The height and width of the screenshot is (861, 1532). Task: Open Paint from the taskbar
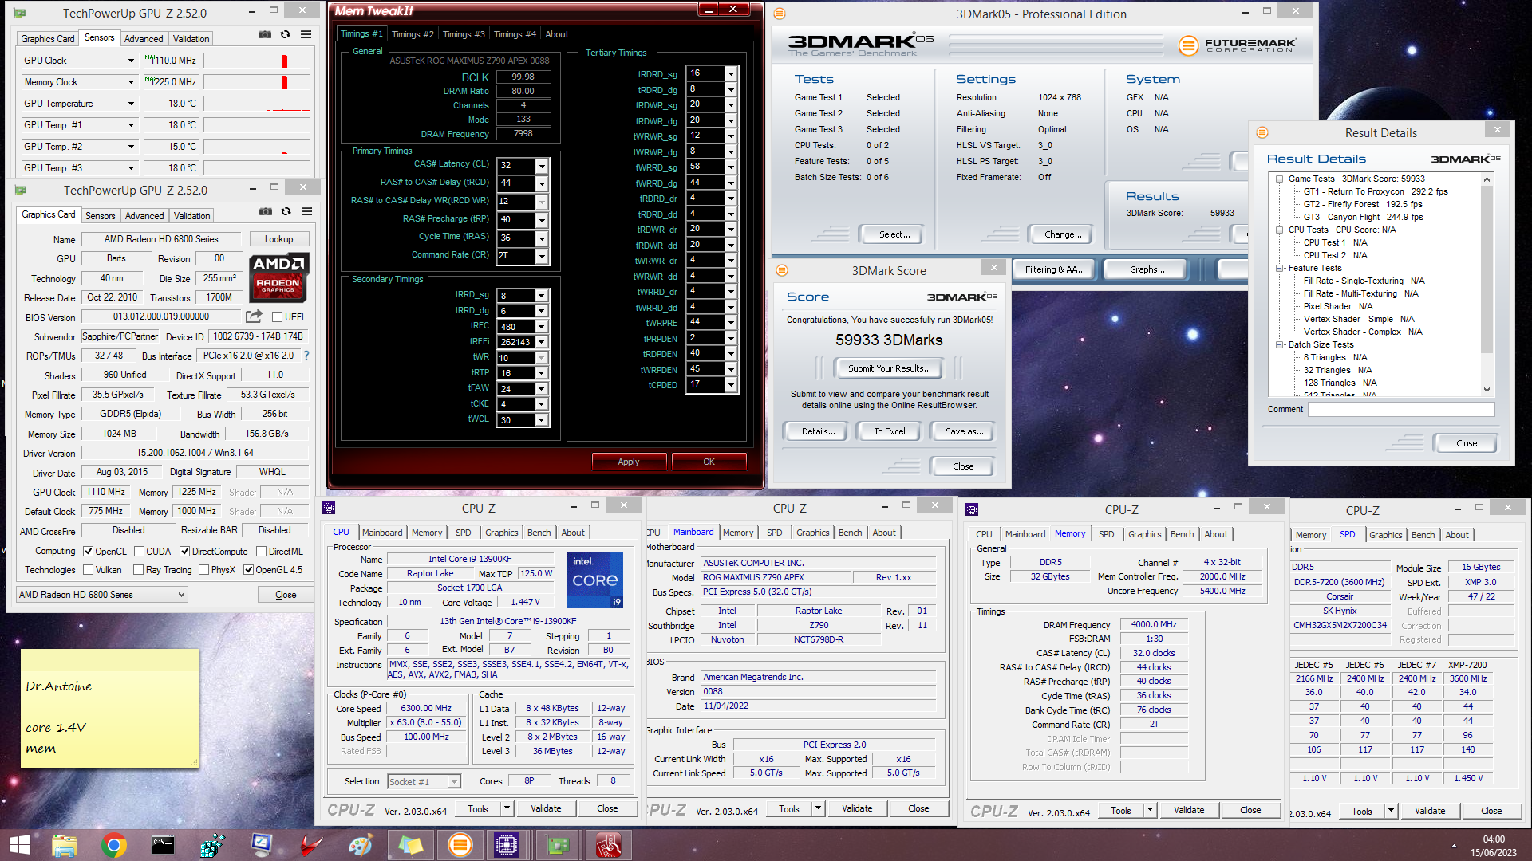[361, 845]
